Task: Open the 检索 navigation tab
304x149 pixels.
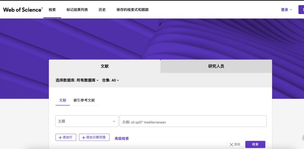Action: click(x=52, y=10)
